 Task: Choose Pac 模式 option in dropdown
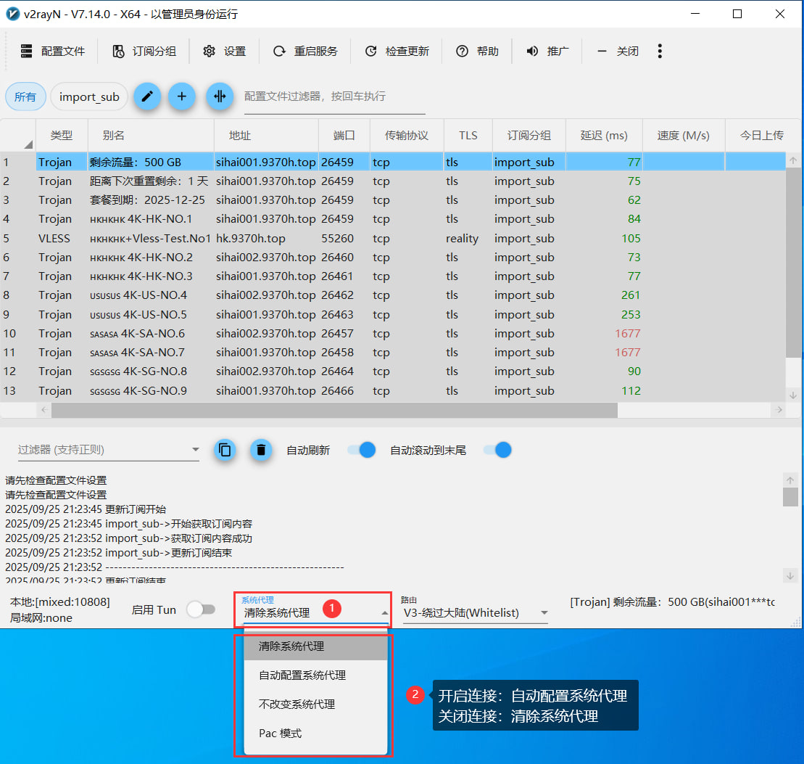click(281, 734)
